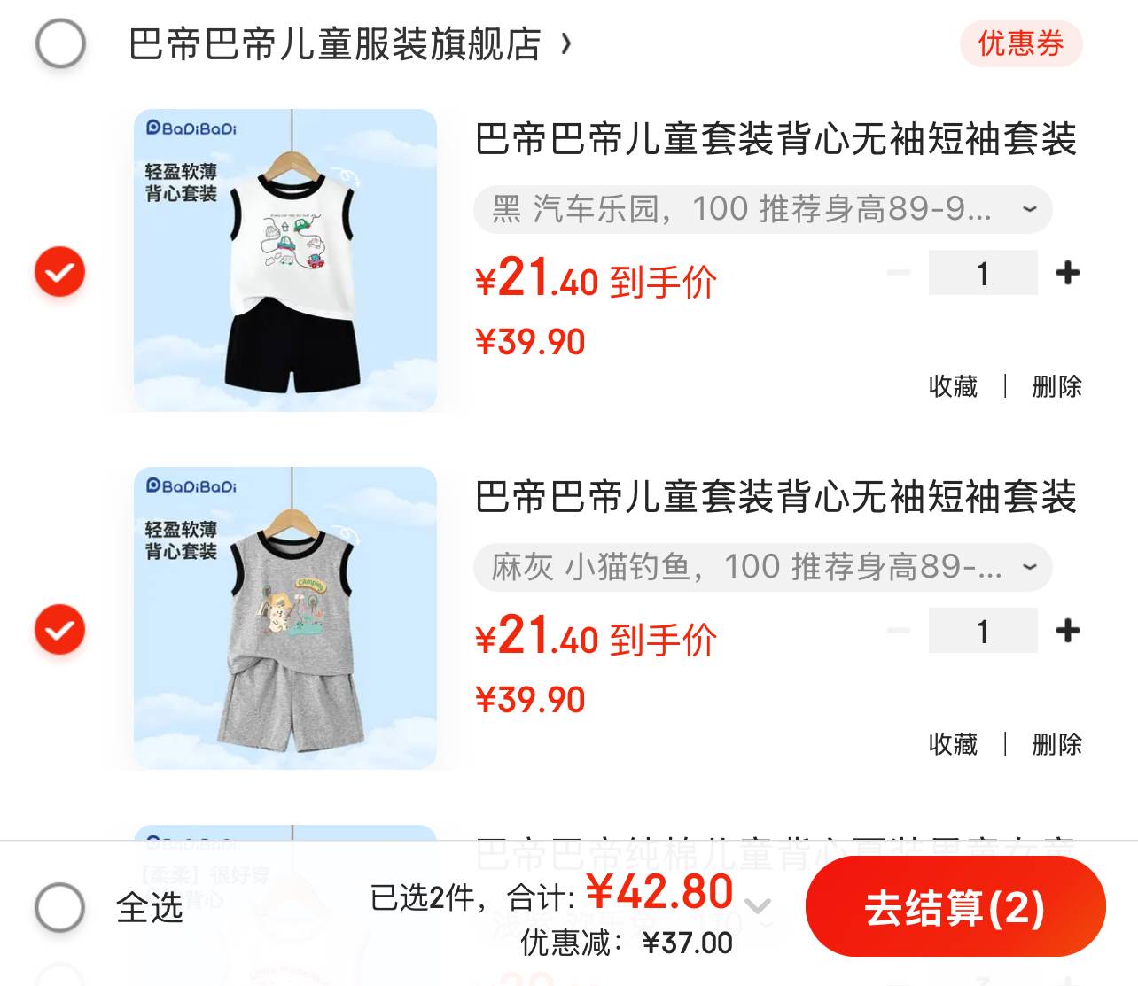Open 巴帝巴帝儿童服装旗舰店 store page arrow
The image size is (1138, 986).
(566, 43)
